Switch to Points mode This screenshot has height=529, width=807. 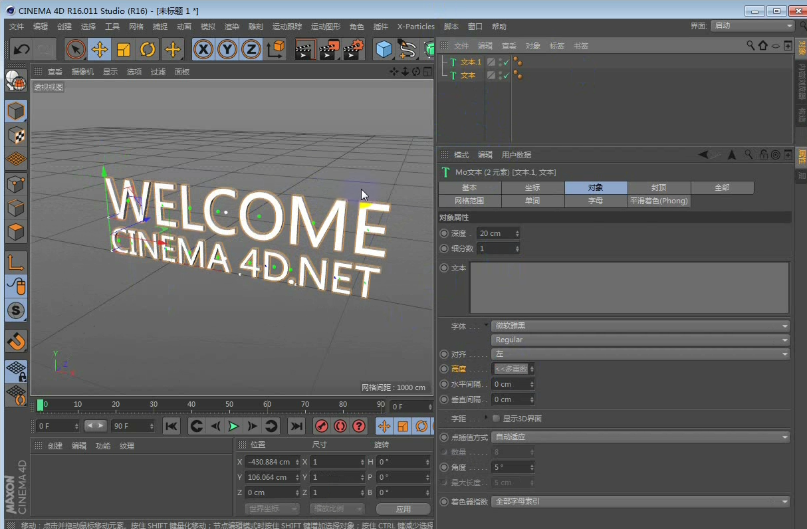coord(17,184)
